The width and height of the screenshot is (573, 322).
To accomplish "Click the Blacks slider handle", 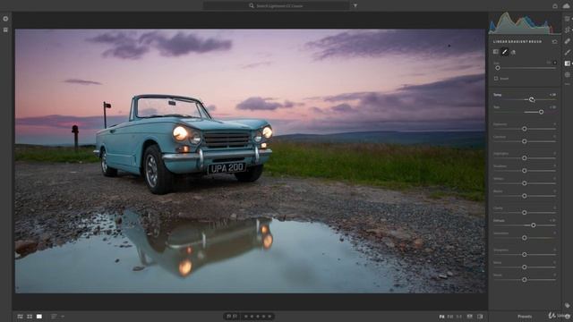I will (x=525, y=196).
